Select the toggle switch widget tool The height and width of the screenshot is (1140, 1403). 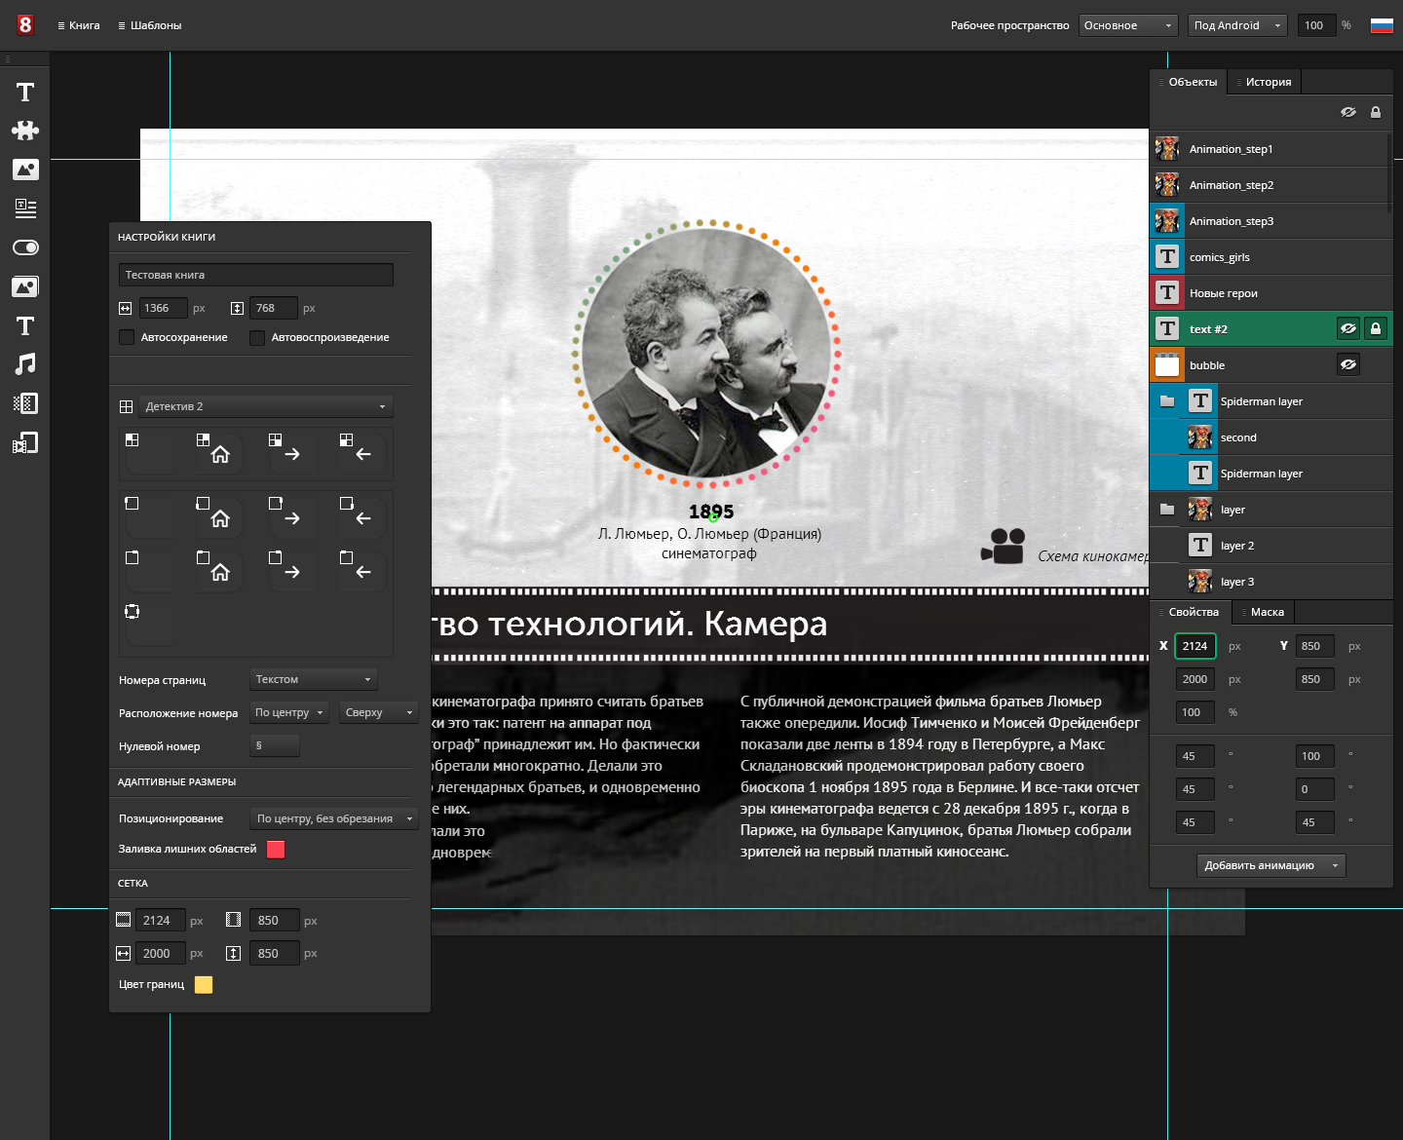pyautogui.click(x=25, y=247)
